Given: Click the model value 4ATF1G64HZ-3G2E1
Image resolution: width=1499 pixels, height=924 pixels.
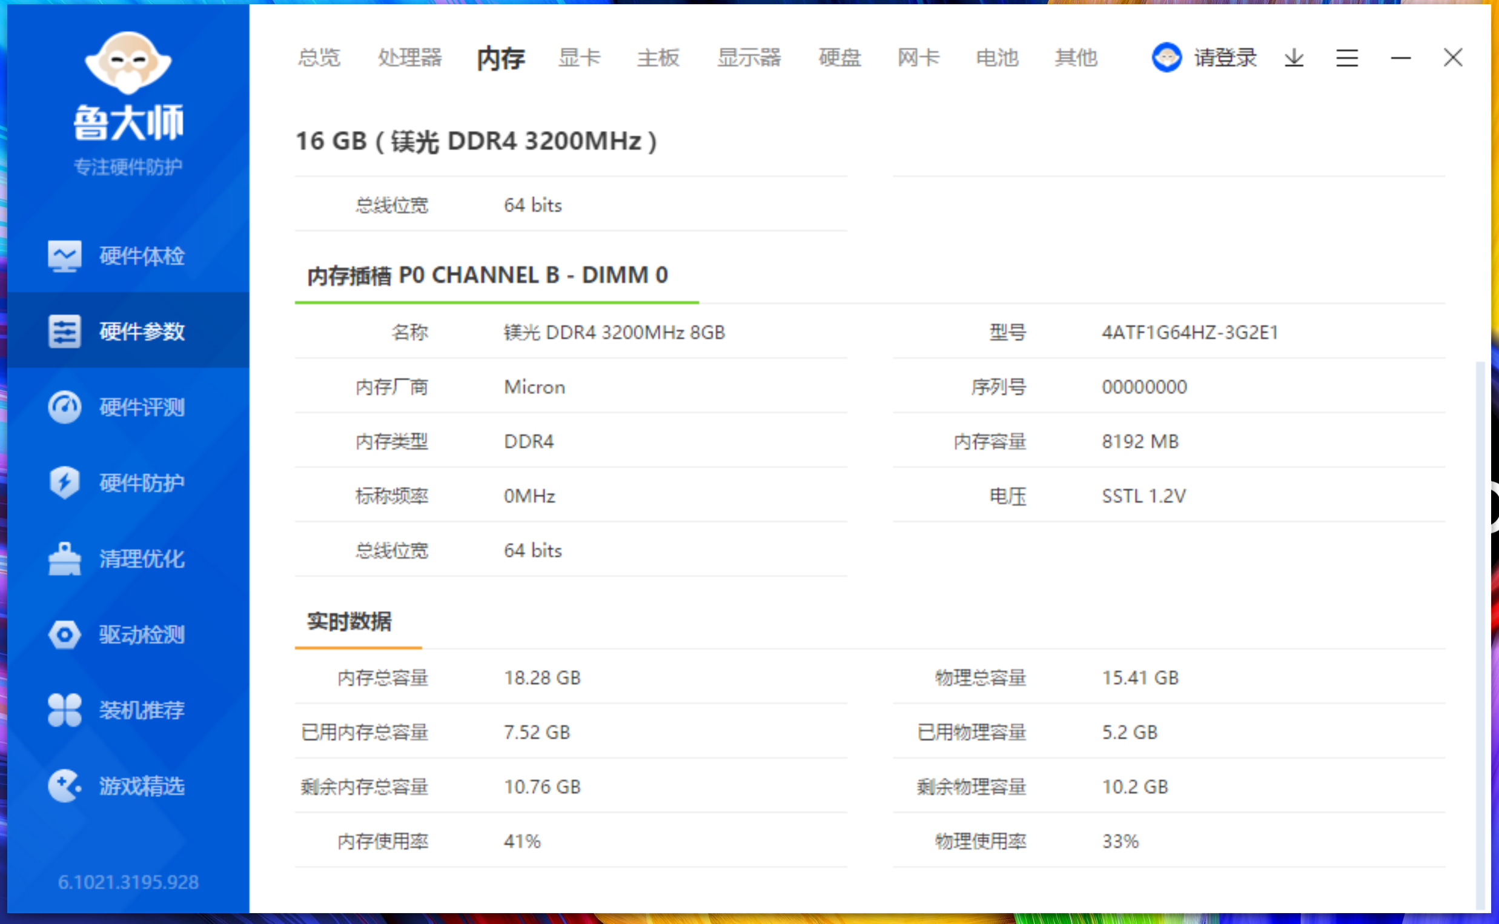Looking at the screenshot, I should [1190, 333].
